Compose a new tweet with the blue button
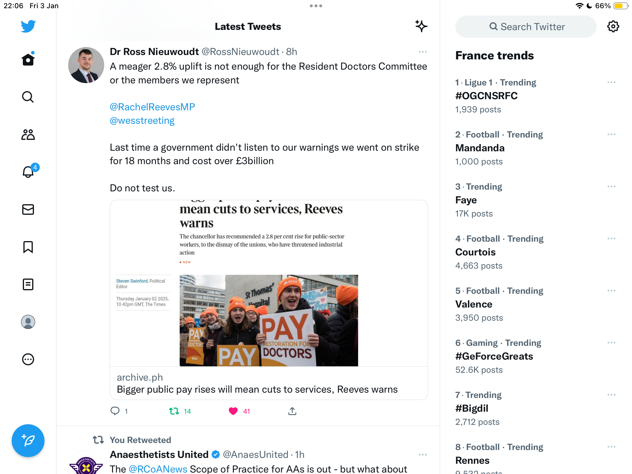The width and height of the screenshot is (632, 474). (x=28, y=441)
